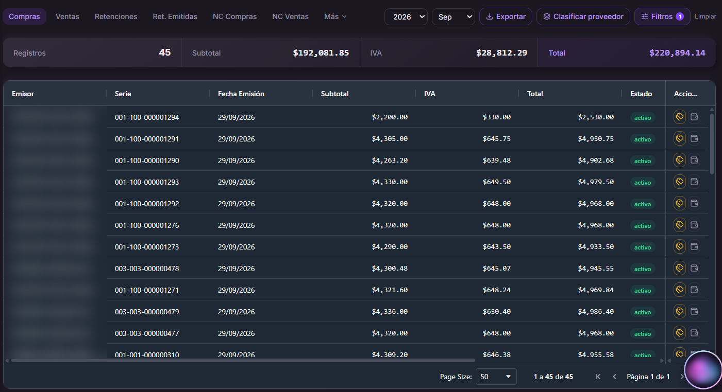722x392 pixels.
Task: Select the Compras tab
Action: [x=24, y=16]
